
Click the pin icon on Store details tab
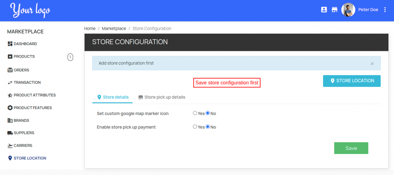(99, 97)
